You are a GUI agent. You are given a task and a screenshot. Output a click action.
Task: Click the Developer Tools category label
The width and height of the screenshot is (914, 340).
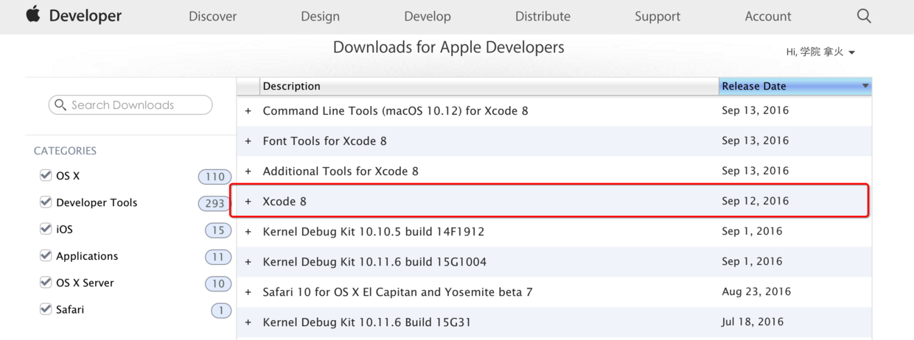[97, 202]
